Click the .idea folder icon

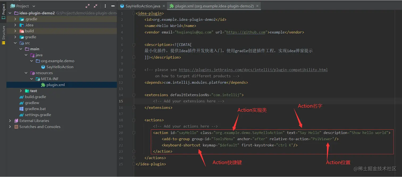[22, 25]
